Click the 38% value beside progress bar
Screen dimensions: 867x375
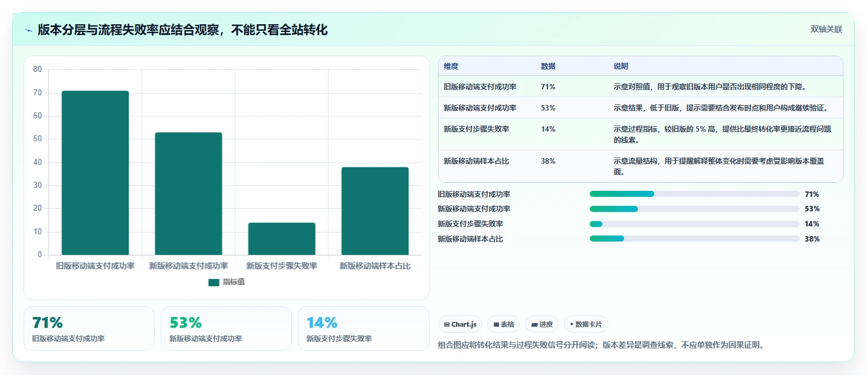point(812,239)
